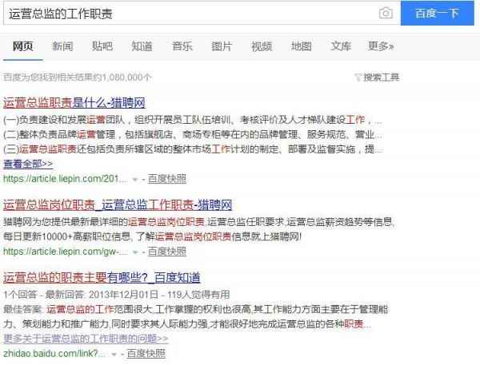This screenshot has height=365, width=480.
Task: Open the 视频 tab
Action: click(262, 46)
